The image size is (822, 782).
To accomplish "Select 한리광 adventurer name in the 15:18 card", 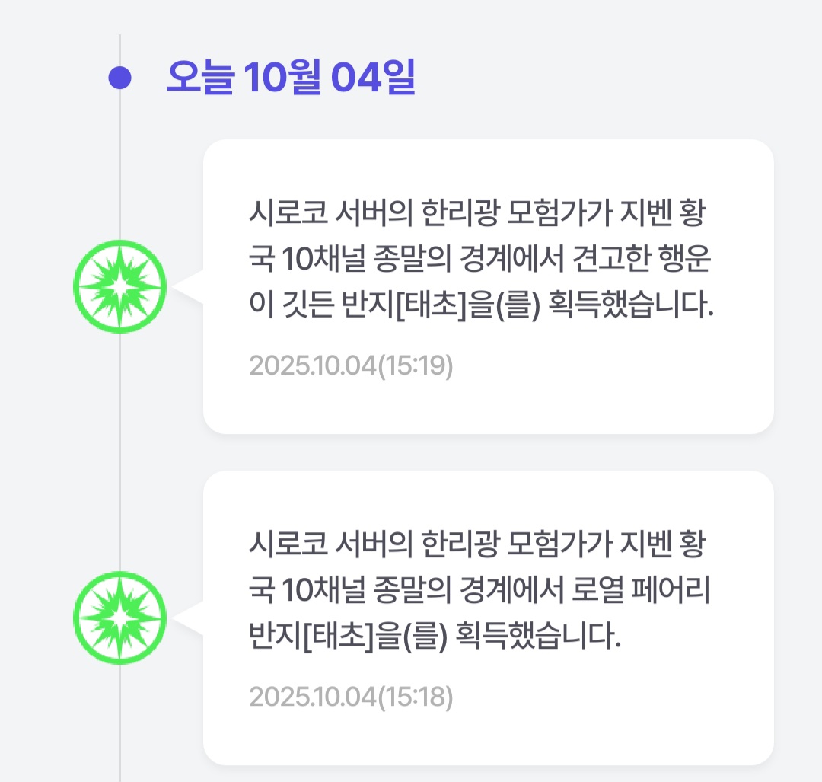I will [454, 545].
